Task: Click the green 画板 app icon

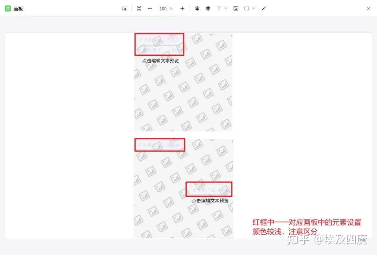Action: tap(8, 9)
